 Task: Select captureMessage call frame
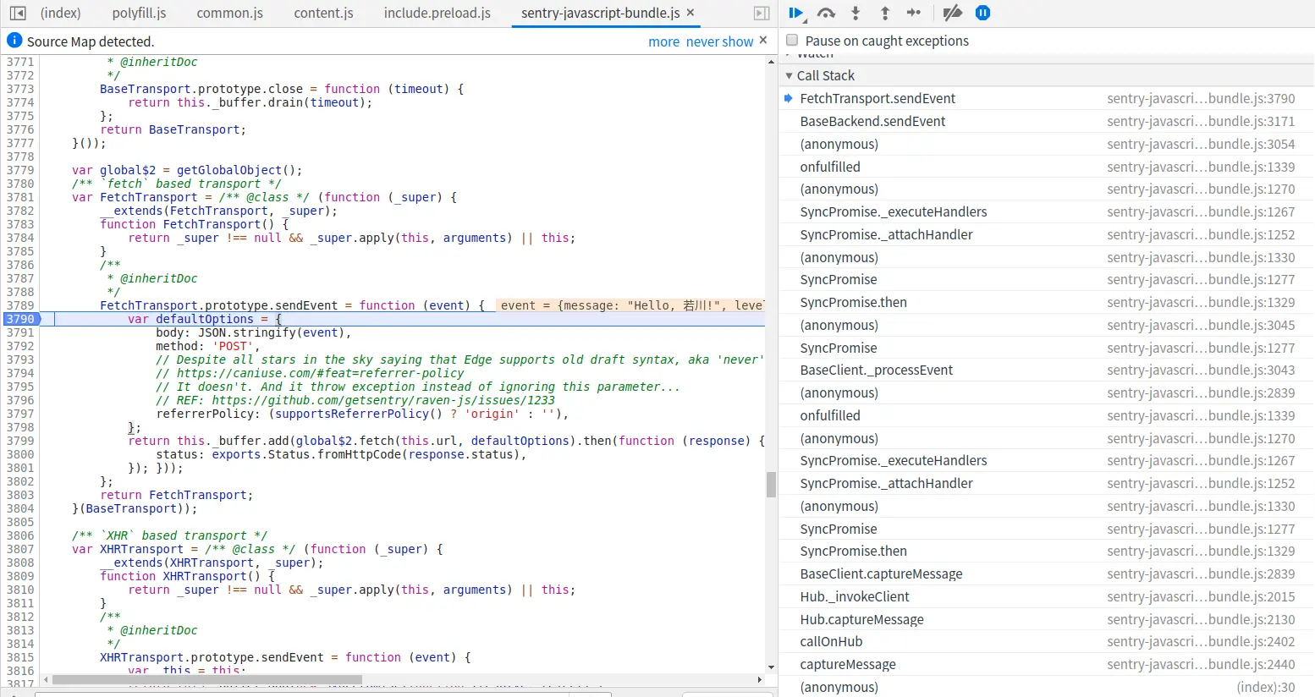click(1047, 664)
